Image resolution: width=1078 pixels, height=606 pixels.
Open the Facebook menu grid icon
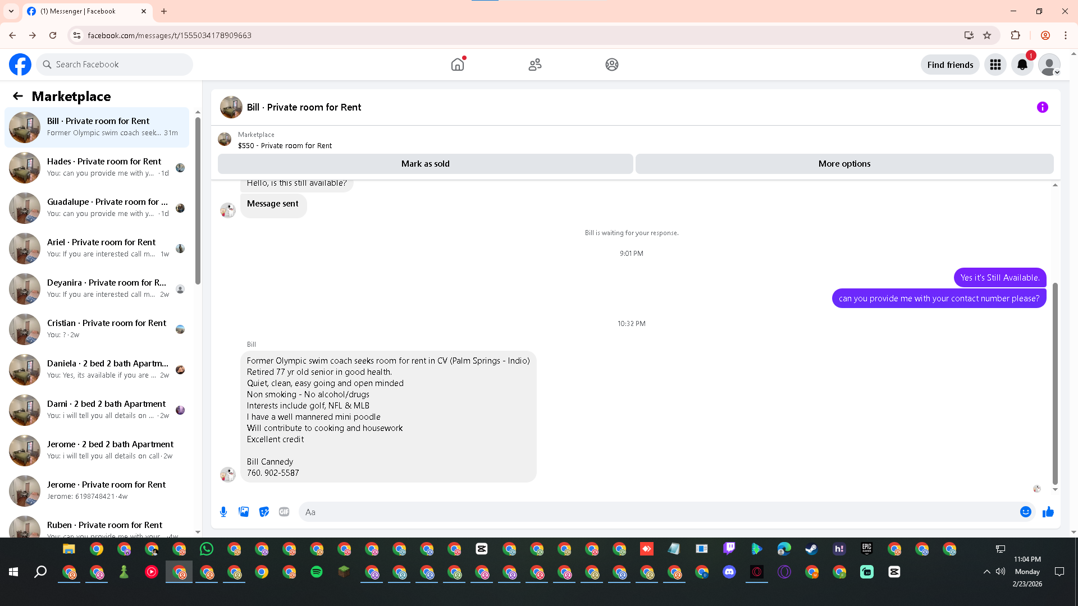coord(995,65)
